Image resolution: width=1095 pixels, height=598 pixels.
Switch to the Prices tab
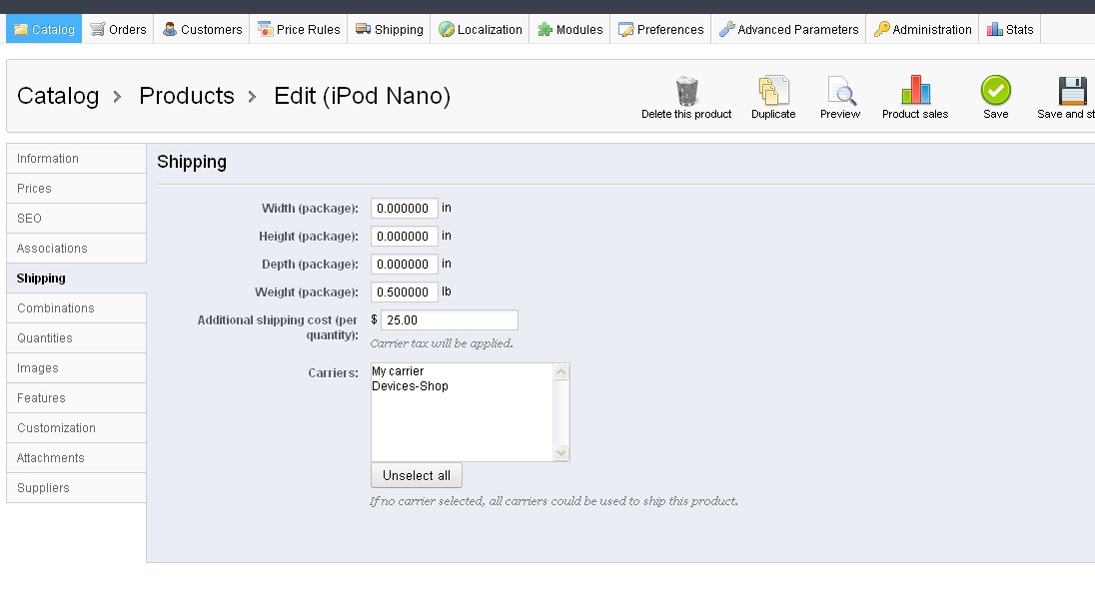click(x=76, y=189)
